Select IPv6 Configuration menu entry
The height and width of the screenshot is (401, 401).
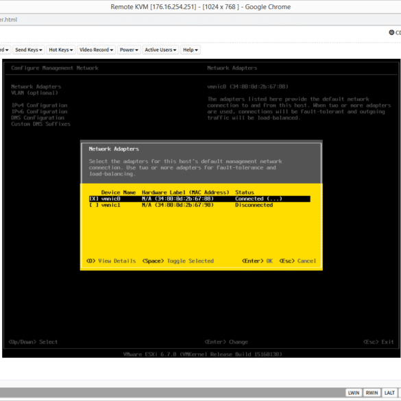pyautogui.click(x=39, y=112)
